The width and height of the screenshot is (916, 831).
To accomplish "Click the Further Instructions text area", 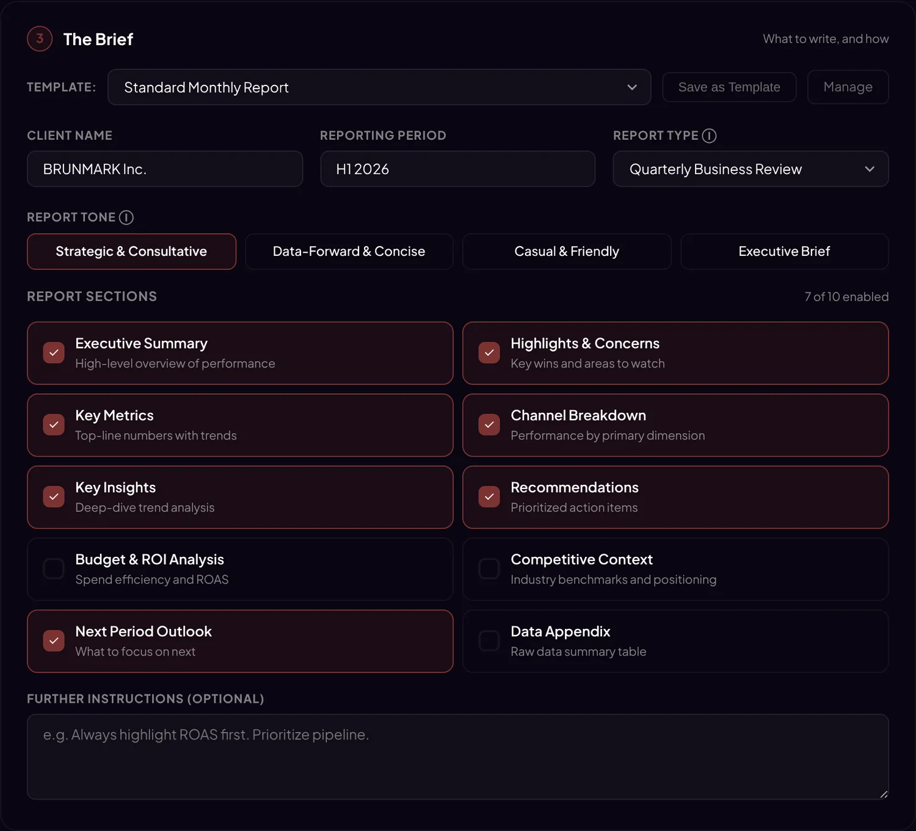I will (x=458, y=757).
